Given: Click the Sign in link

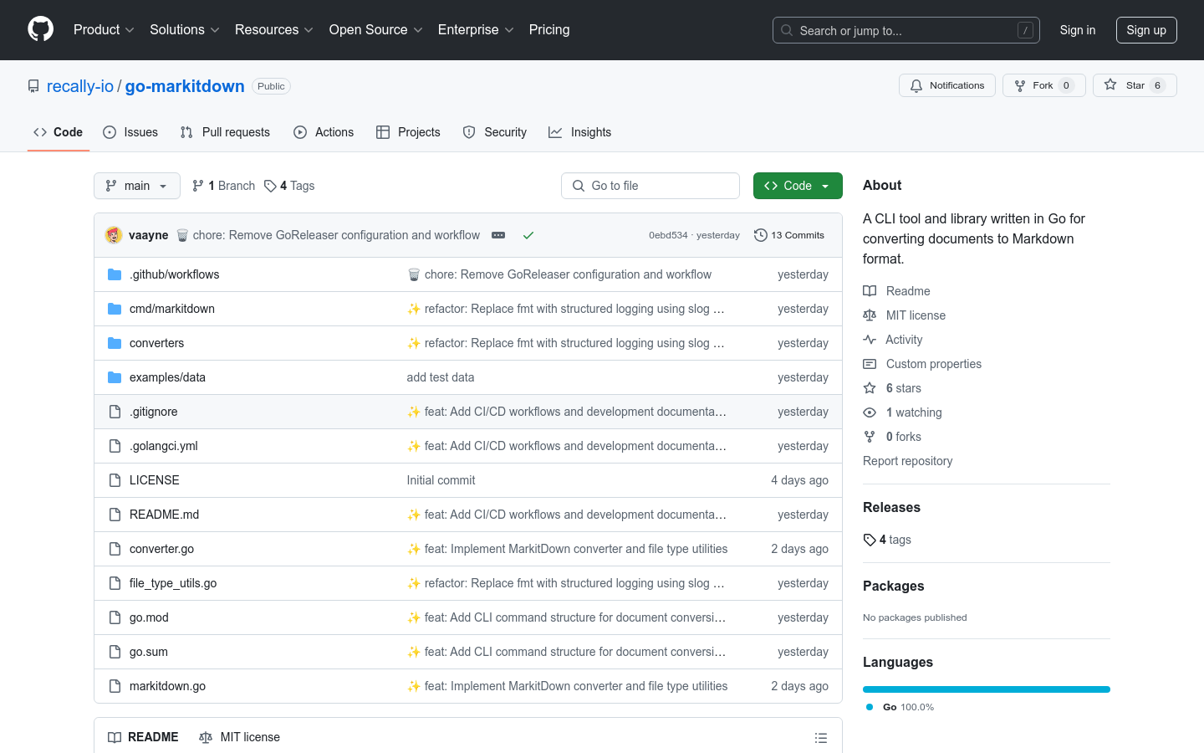Looking at the screenshot, I should coord(1077,30).
